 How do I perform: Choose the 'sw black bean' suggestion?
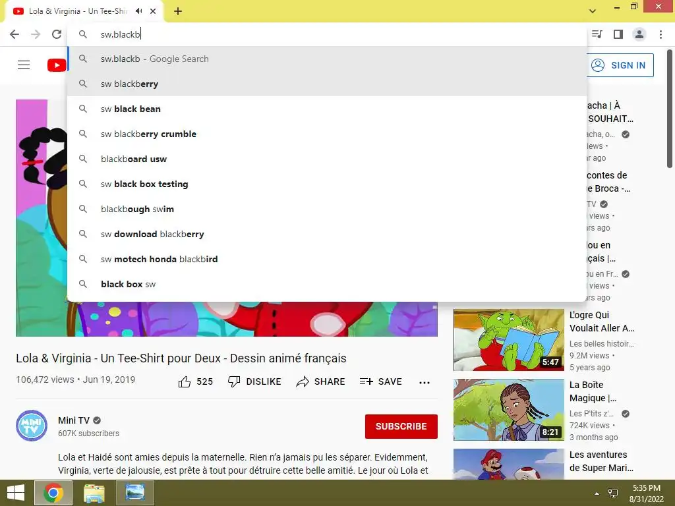click(327, 109)
